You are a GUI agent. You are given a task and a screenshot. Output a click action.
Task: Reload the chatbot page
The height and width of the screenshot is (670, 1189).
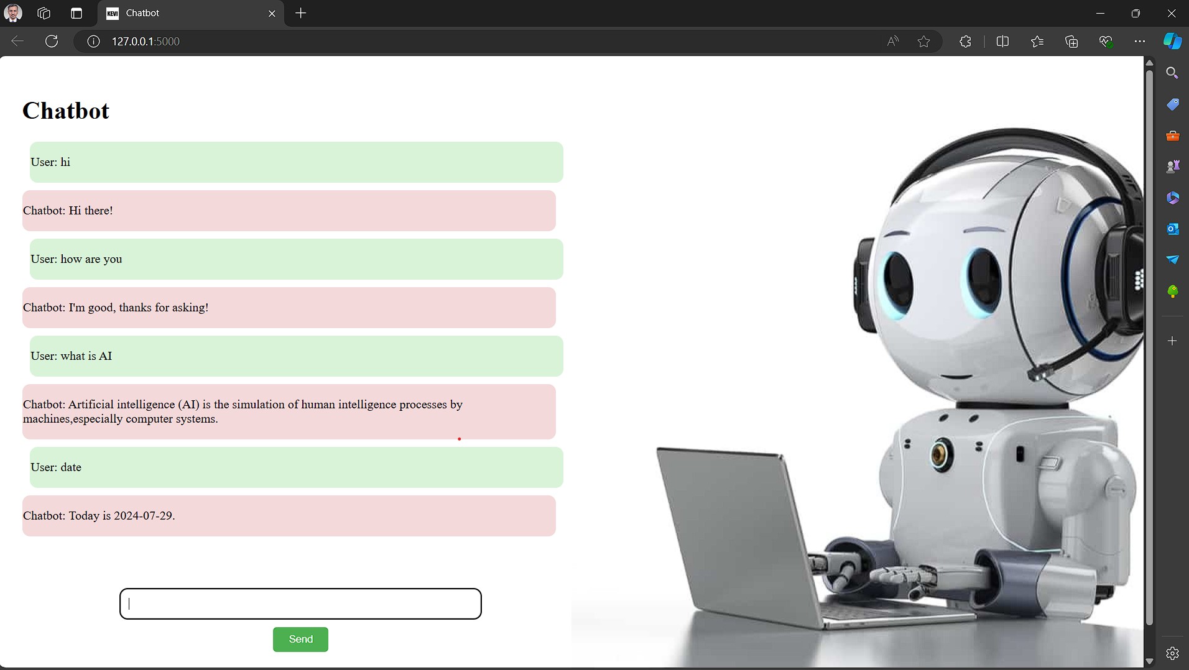[x=52, y=41]
